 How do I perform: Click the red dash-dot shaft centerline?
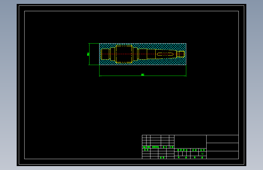[143, 54]
